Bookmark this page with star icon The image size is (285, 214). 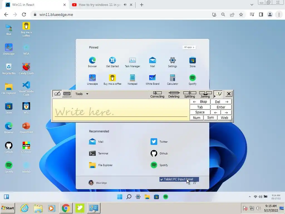[241, 14]
